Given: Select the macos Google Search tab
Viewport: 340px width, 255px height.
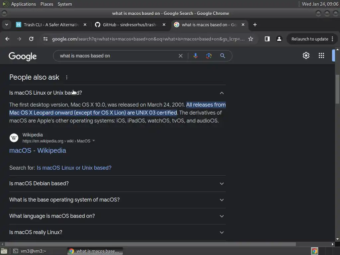Looking at the screenshot, I should pyautogui.click(x=210, y=25).
